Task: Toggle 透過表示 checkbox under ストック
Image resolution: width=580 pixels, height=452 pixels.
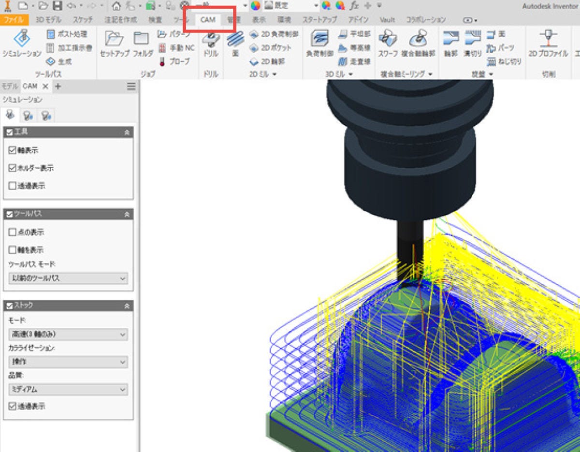Action: pos(13,407)
